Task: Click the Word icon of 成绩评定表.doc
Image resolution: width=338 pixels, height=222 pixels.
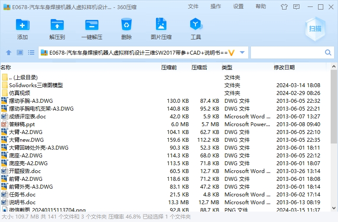Action: coord(4,117)
